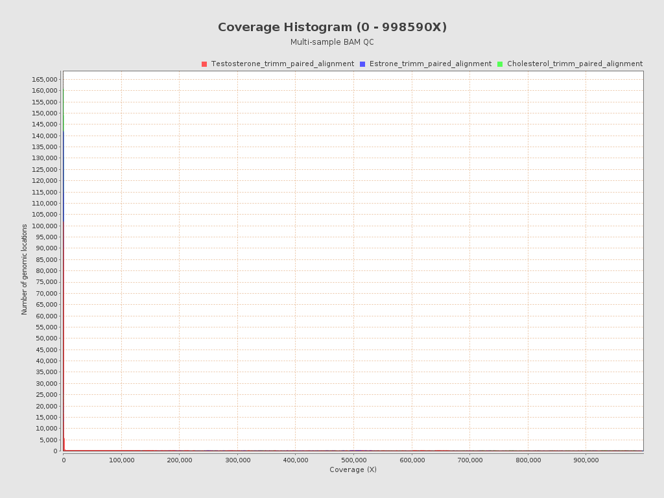Click the Coverage (X) axis label
The image size is (664, 498).
click(x=353, y=469)
